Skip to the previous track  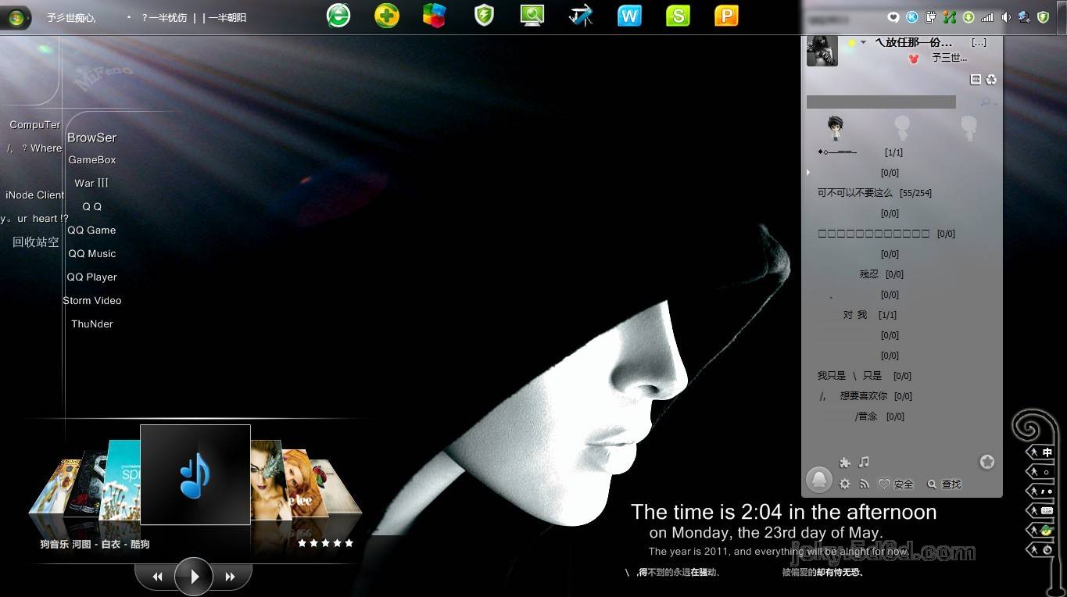[x=157, y=577]
